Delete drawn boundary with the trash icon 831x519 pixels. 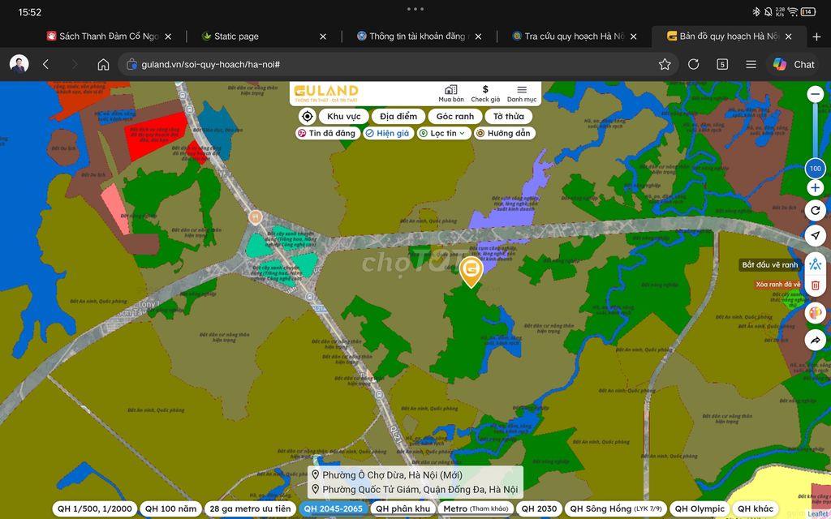click(815, 285)
